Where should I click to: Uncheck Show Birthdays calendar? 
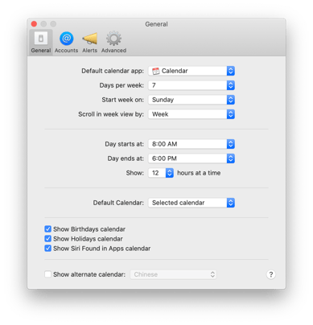47,229
